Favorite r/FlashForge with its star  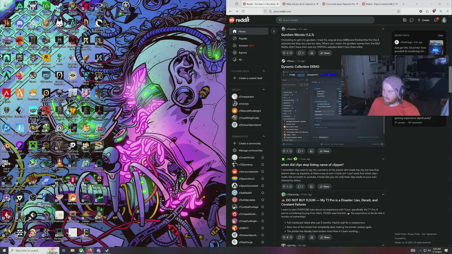pyautogui.click(x=262, y=242)
